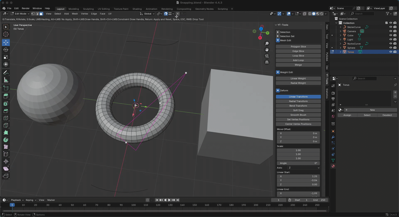Click the New material button

[x=372, y=110]
